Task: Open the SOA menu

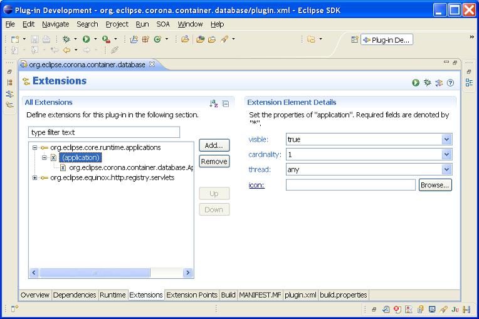Action: click(163, 24)
